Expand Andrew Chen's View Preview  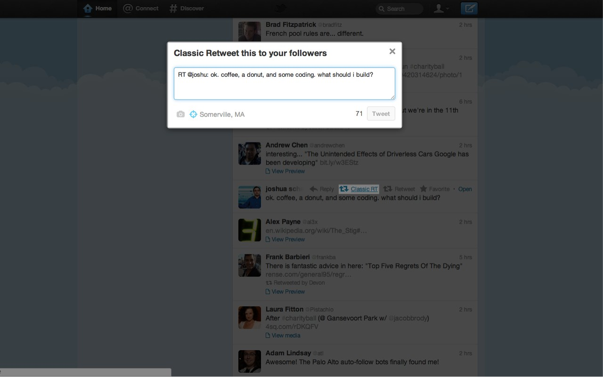click(x=285, y=171)
